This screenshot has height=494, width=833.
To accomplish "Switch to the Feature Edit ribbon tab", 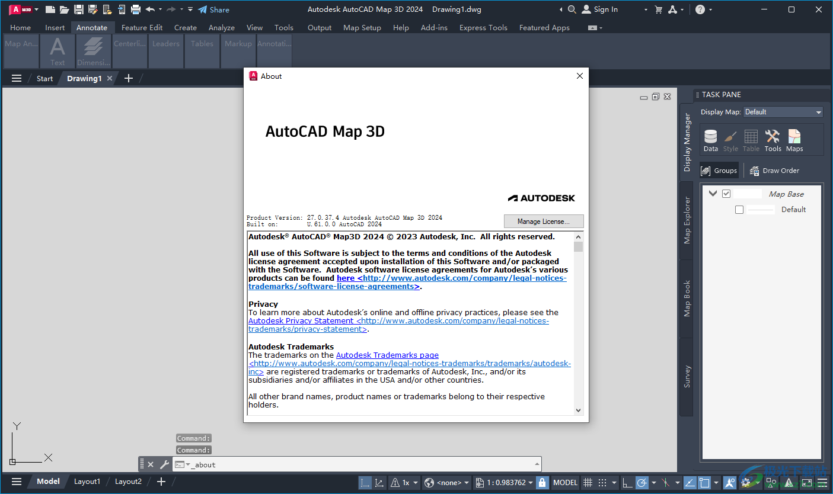I will [142, 27].
